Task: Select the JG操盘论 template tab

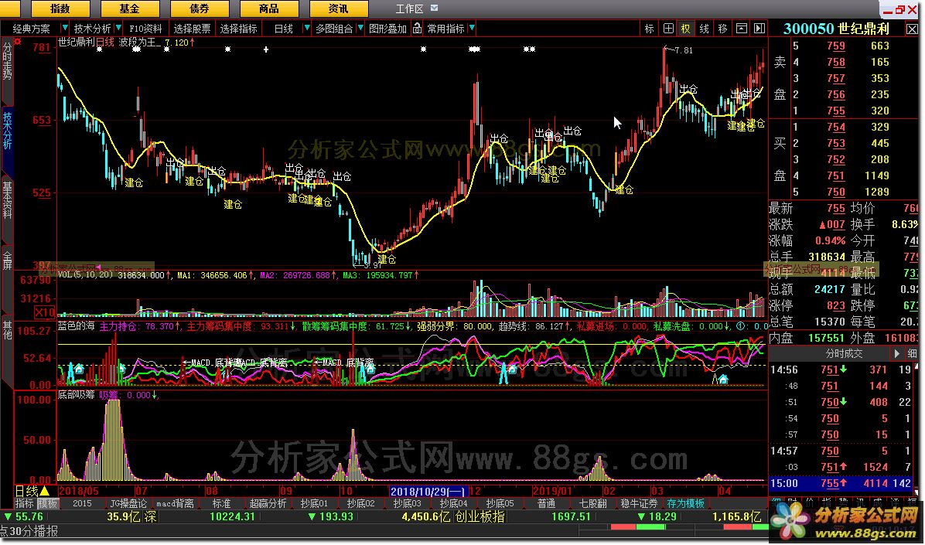Action: 128,504
